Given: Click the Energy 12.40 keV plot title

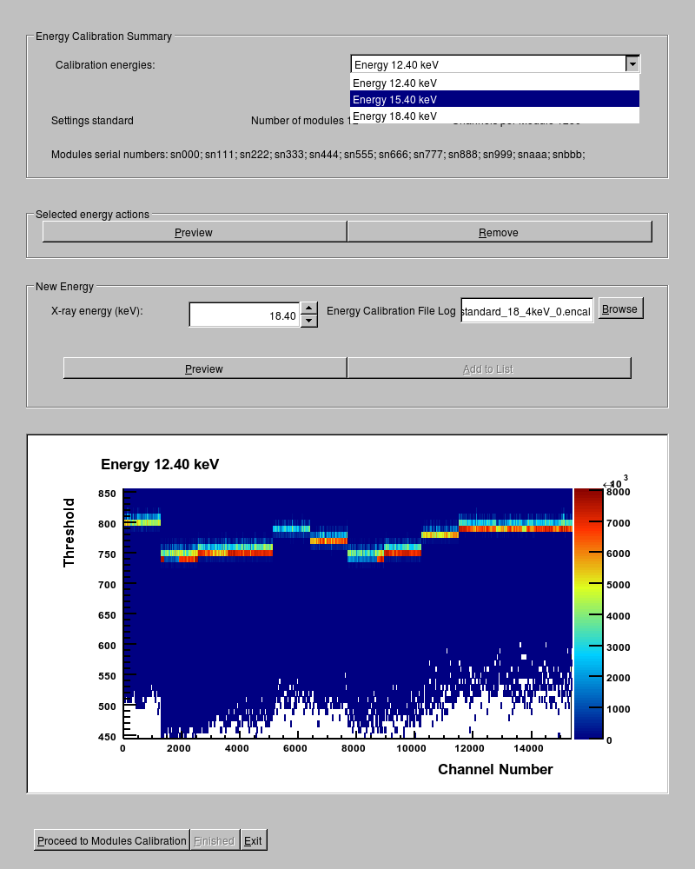Looking at the screenshot, I should click(x=160, y=464).
